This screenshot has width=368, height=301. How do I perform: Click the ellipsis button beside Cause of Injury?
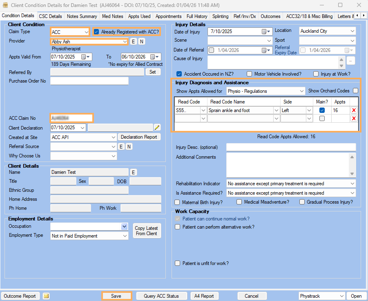350,61
